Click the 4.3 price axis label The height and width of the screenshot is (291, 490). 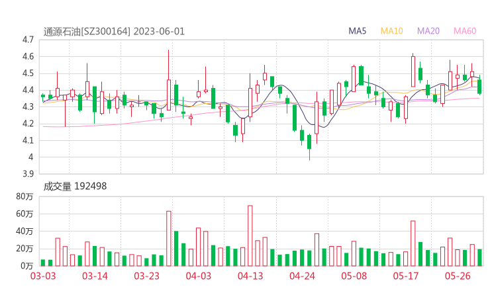[28, 106]
